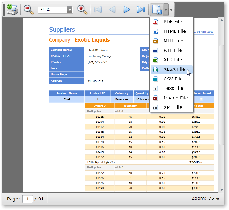Expand the export format dropdown arrow

165,10
